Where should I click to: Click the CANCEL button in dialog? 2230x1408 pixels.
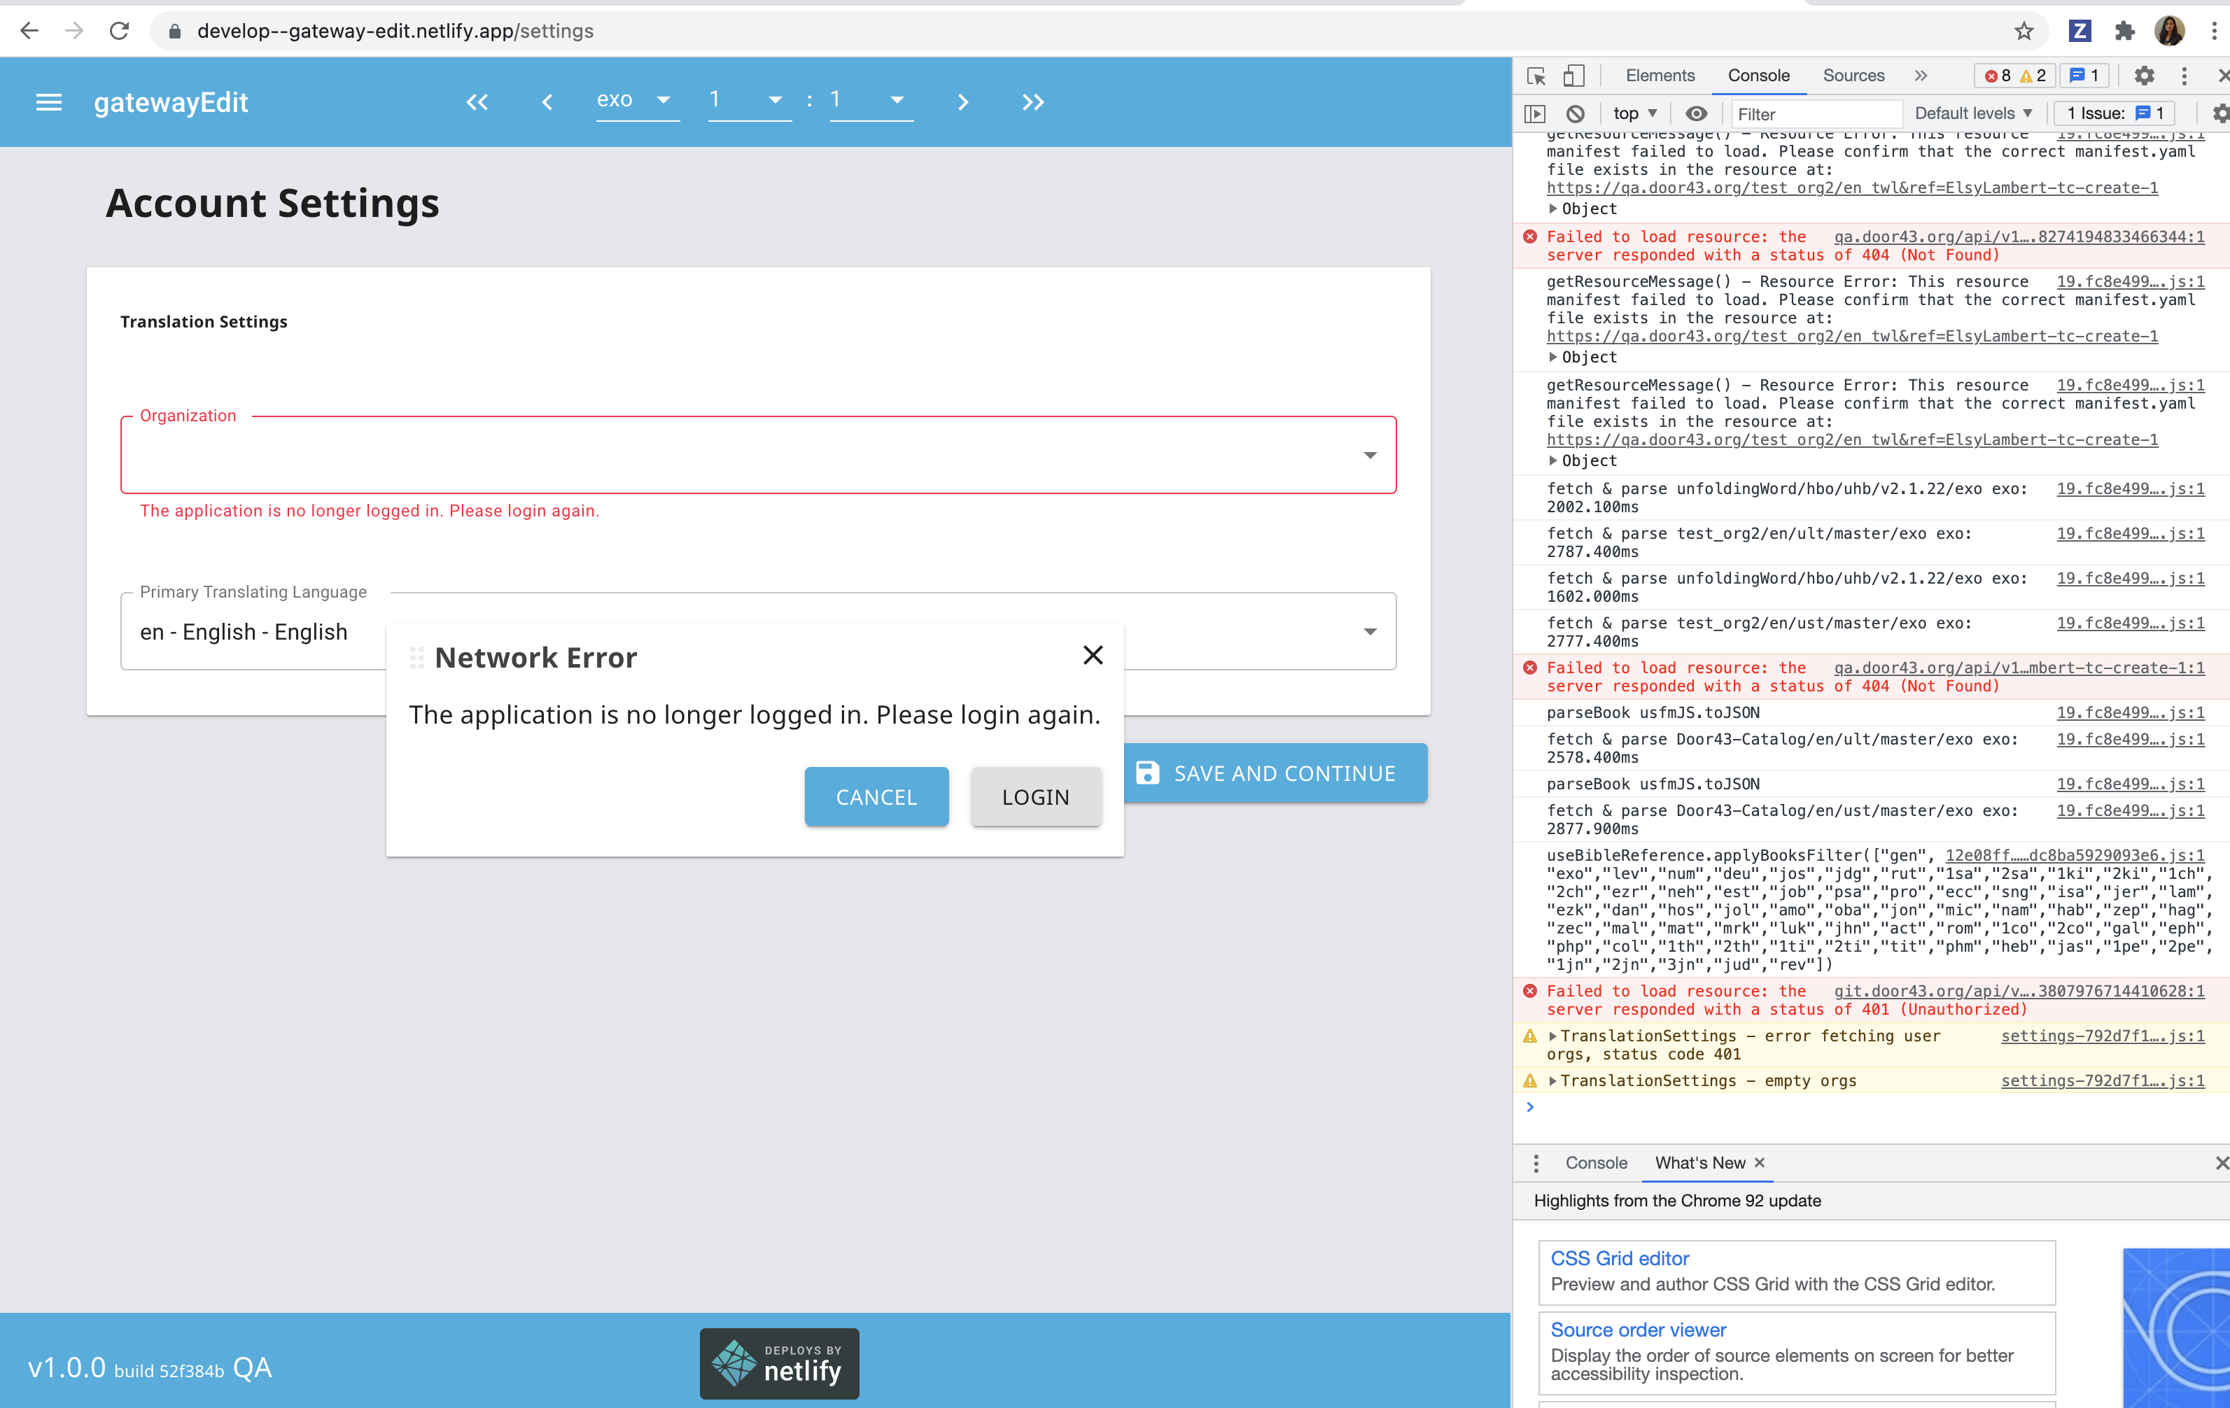(874, 796)
